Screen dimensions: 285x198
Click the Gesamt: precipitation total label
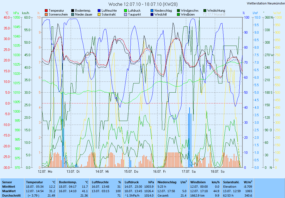point(163,196)
